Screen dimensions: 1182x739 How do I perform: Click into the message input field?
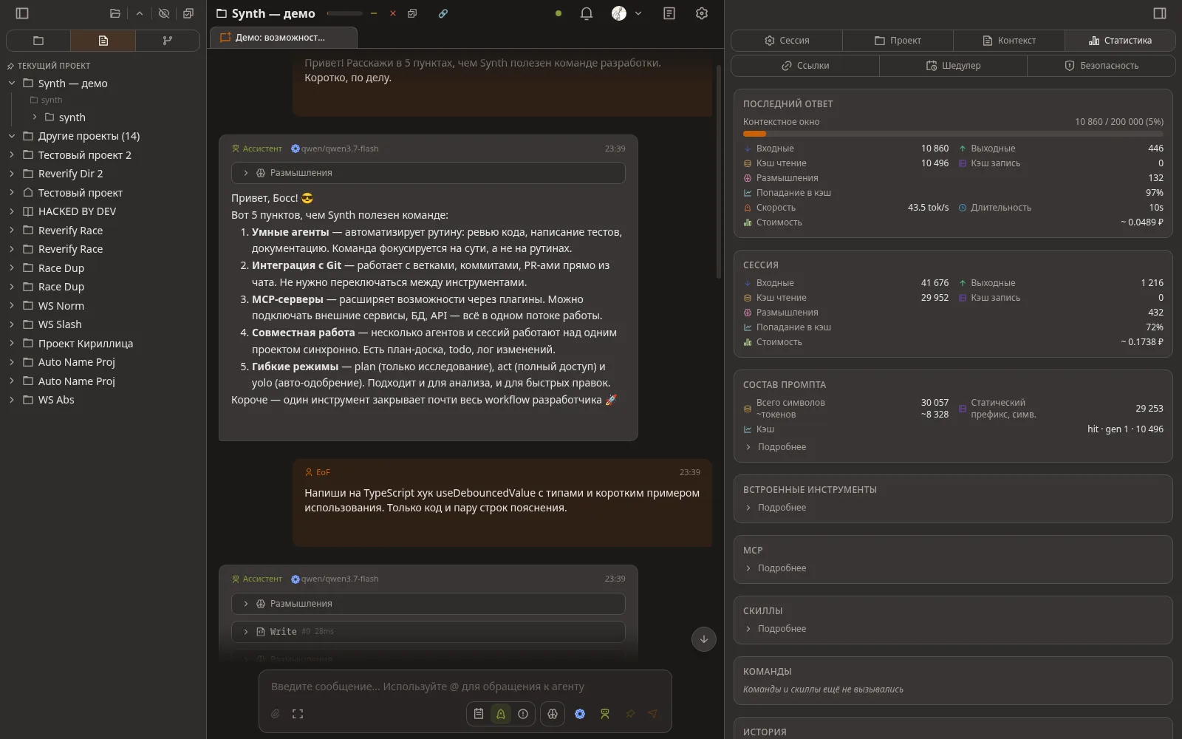[x=465, y=687]
